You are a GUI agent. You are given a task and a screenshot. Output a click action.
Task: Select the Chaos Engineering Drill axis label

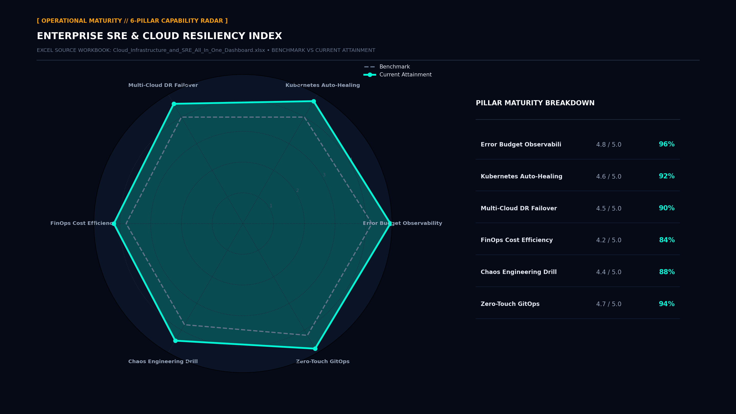(163, 361)
